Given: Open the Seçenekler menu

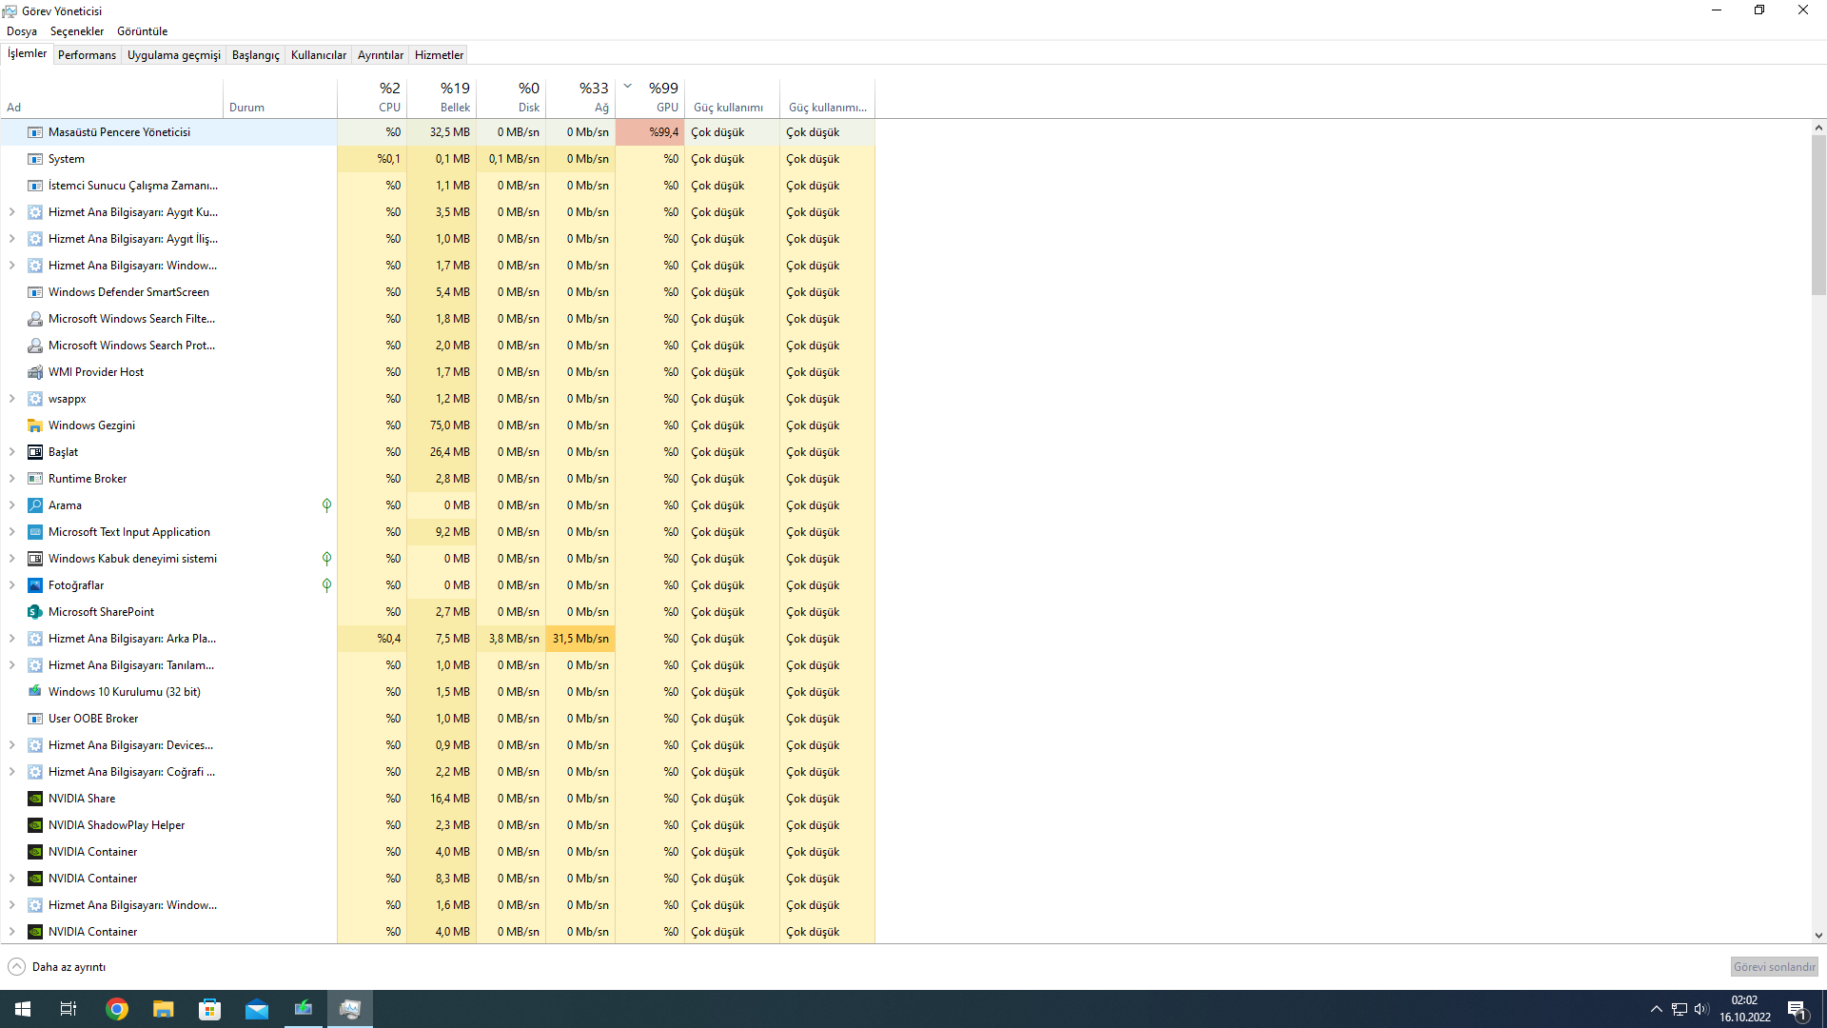Looking at the screenshot, I should point(77,31).
